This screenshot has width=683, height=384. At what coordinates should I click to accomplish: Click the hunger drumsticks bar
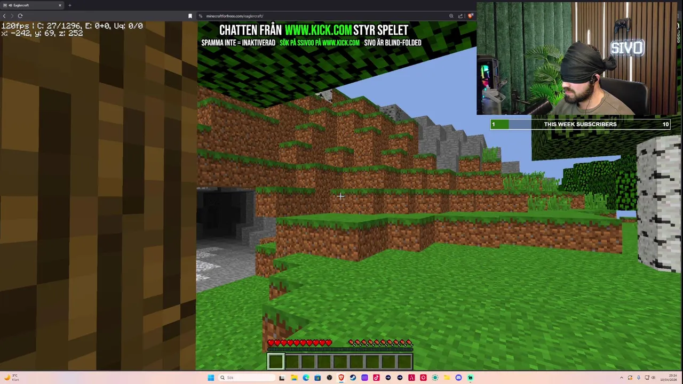(380, 343)
